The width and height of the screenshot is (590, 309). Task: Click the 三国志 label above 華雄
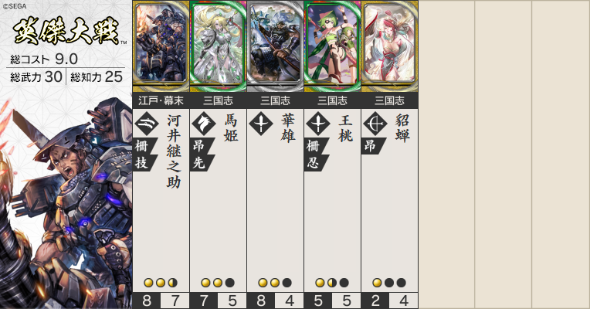276,100
